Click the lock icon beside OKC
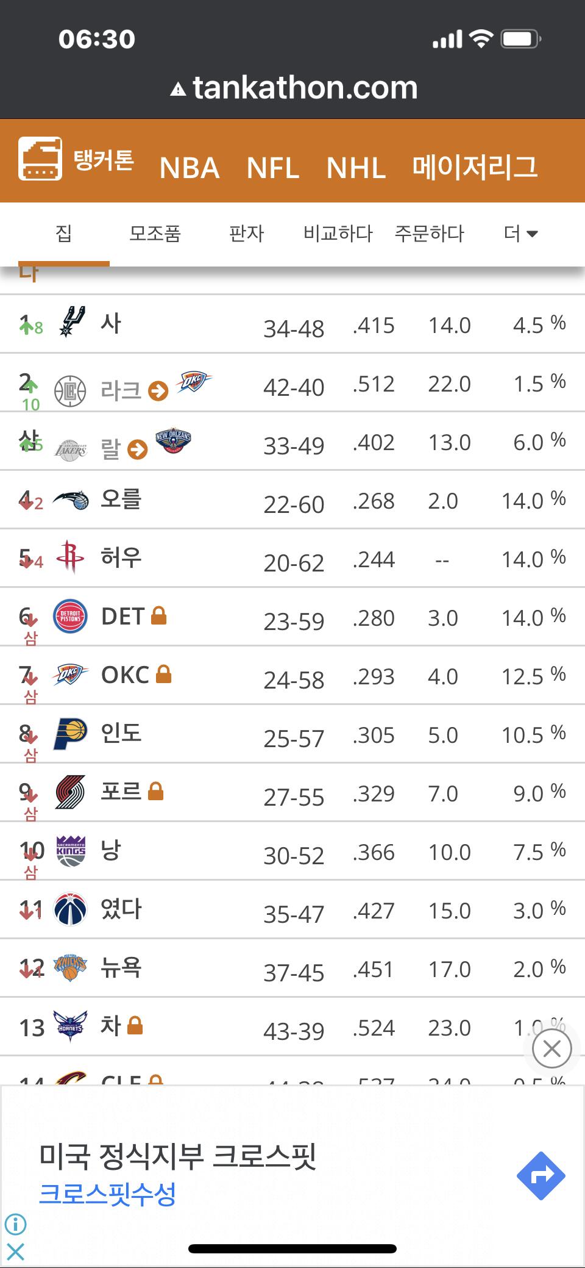Viewport: 585px width, 1268px height. (163, 674)
